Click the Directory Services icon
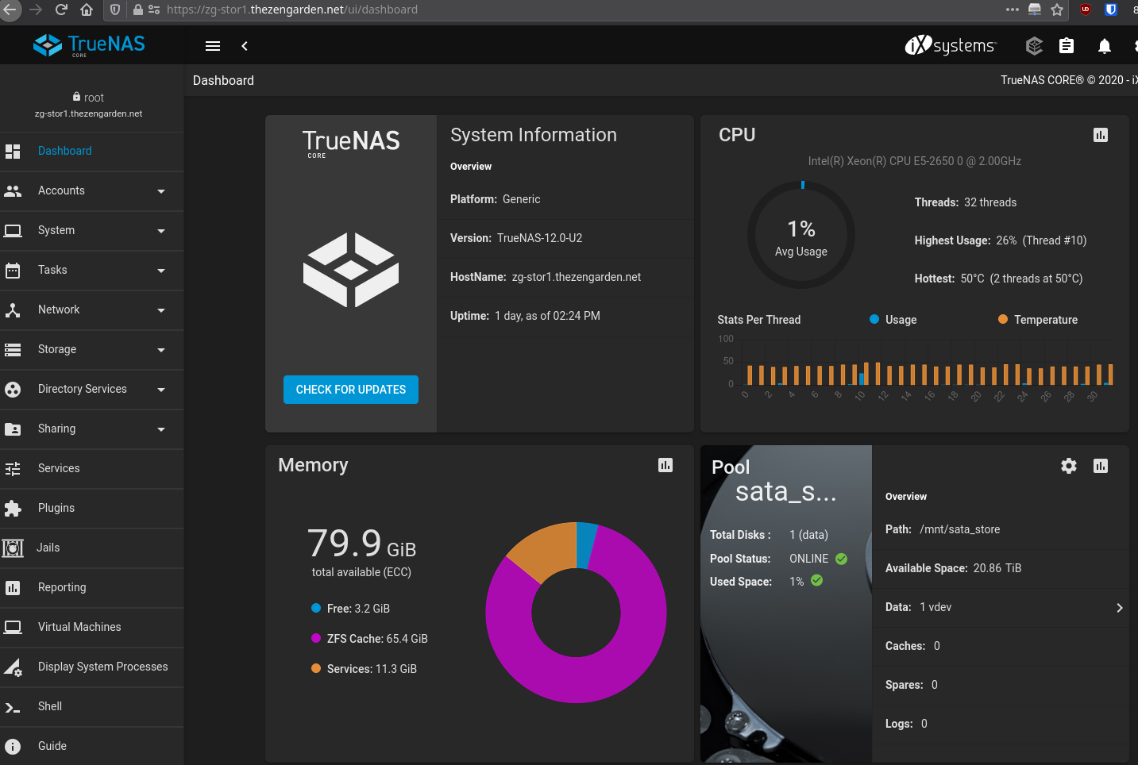The height and width of the screenshot is (765, 1138). click(x=13, y=389)
